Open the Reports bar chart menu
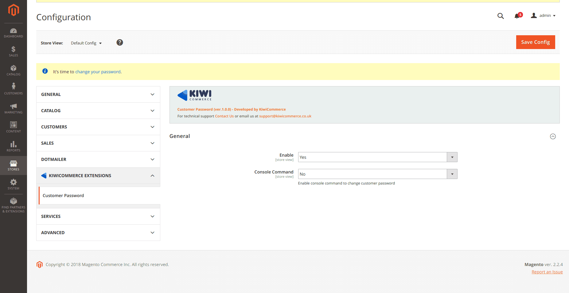This screenshot has height=293, width=569. pyautogui.click(x=14, y=146)
